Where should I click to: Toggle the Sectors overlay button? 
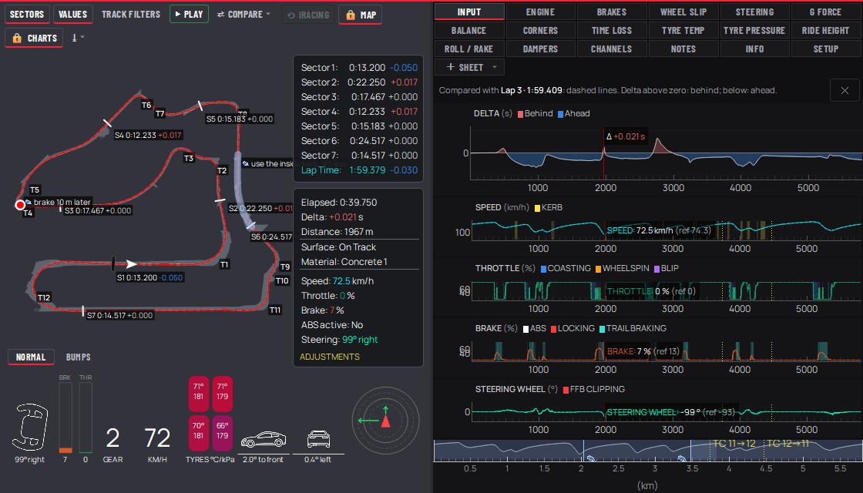pyautogui.click(x=27, y=15)
